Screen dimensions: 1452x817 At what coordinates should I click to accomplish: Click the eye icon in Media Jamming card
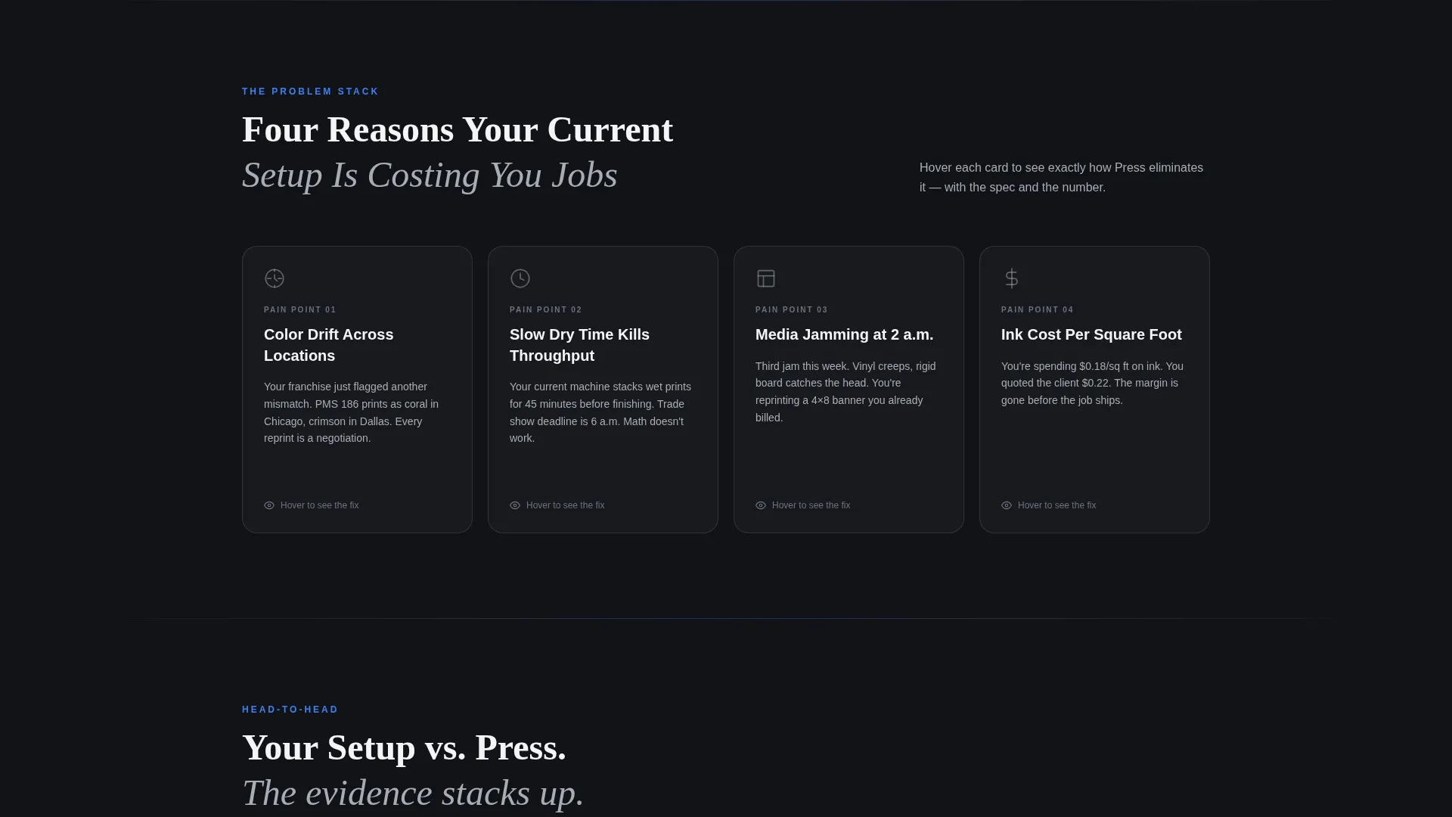(761, 505)
